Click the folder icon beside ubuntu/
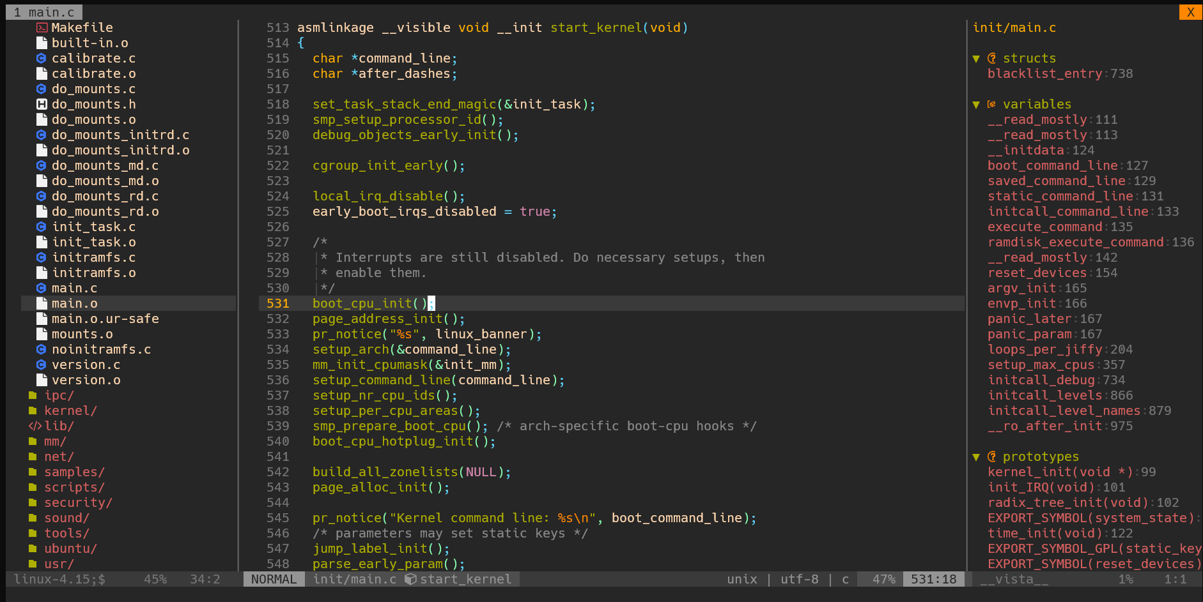 (x=33, y=548)
